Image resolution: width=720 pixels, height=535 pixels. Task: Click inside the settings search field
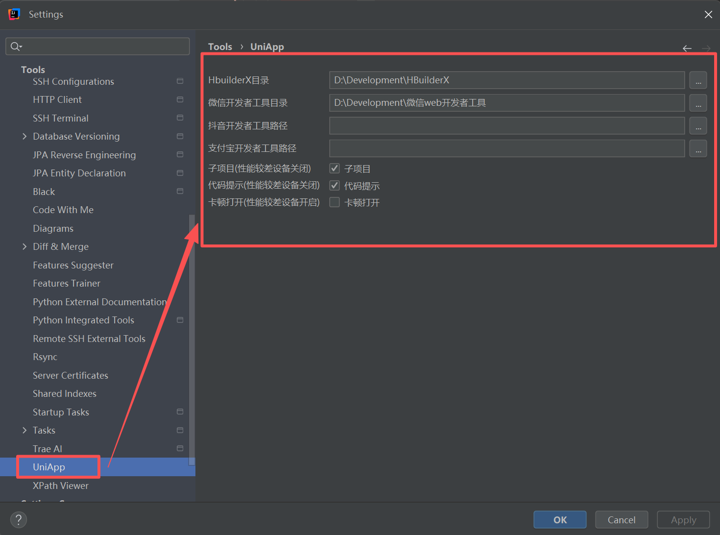pyautogui.click(x=97, y=47)
